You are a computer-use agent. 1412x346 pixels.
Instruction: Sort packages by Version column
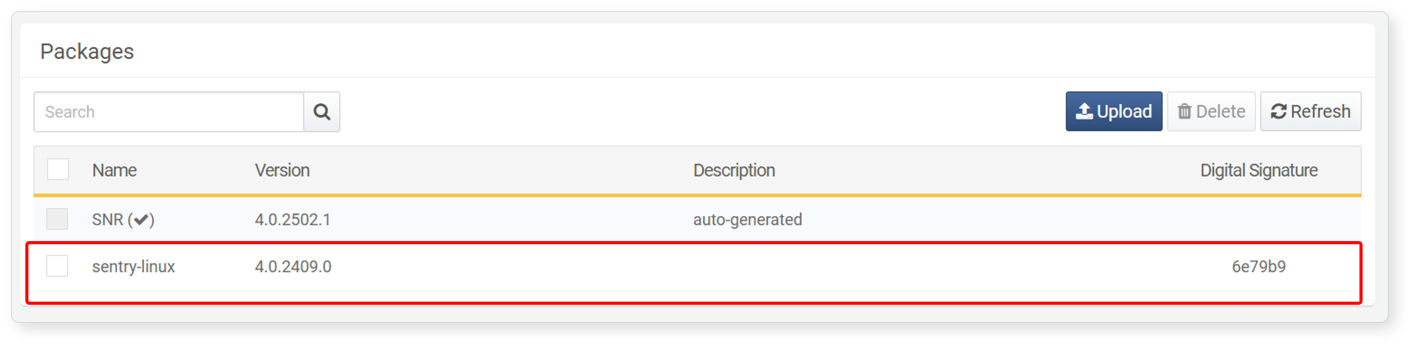[282, 170]
